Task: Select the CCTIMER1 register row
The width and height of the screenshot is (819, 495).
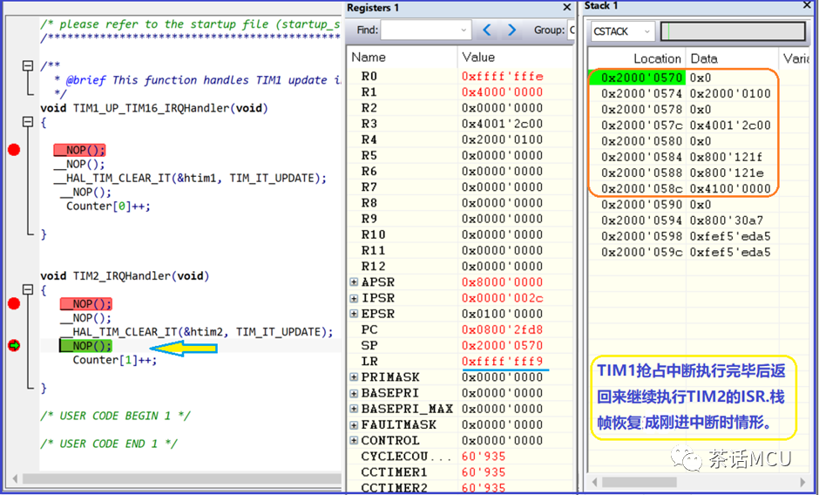Action: click(460, 472)
